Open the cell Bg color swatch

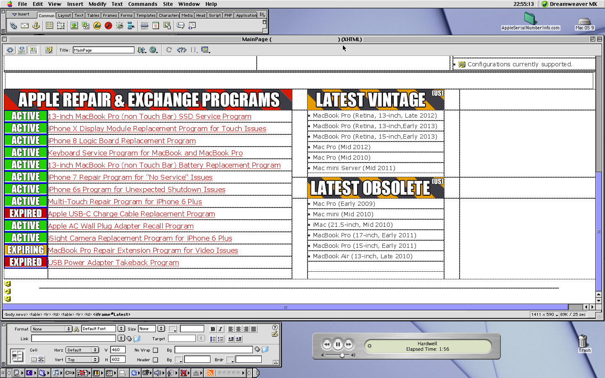click(179, 360)
